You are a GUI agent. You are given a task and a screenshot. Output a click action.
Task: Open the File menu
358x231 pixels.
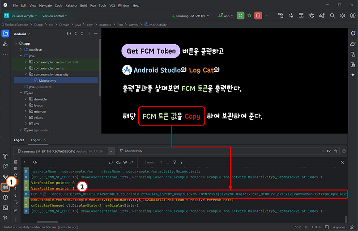coord(15,5)
